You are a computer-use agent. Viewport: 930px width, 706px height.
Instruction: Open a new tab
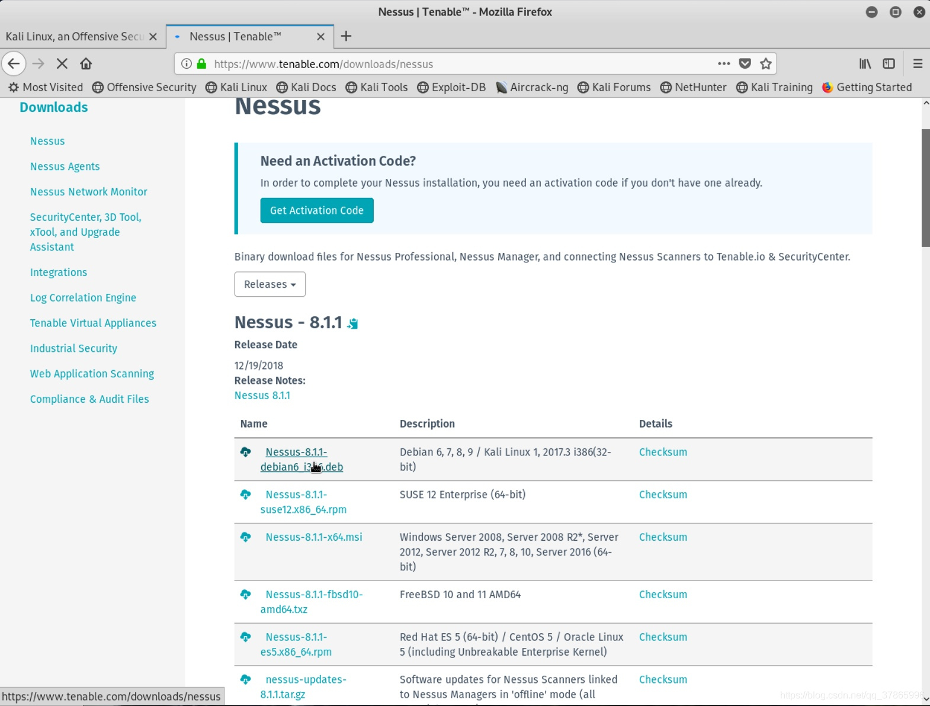point(347,36)
